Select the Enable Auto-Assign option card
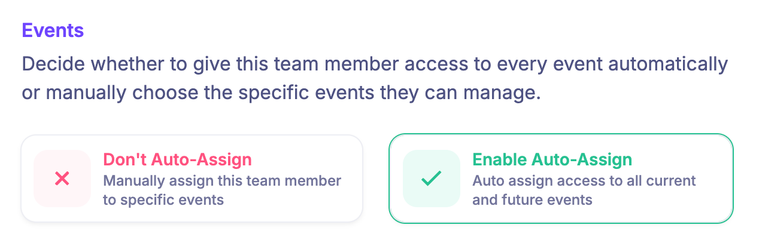The width and height of the screenshot is (759, 240). (561, 179)
